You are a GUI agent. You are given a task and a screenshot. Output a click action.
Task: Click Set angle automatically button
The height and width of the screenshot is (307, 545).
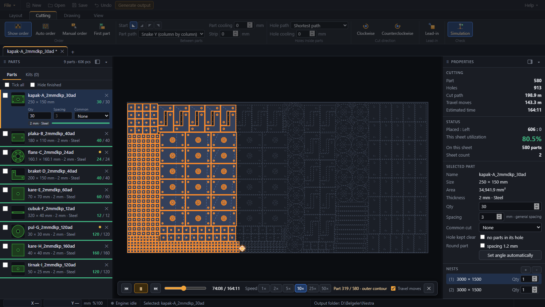[510, 255]
